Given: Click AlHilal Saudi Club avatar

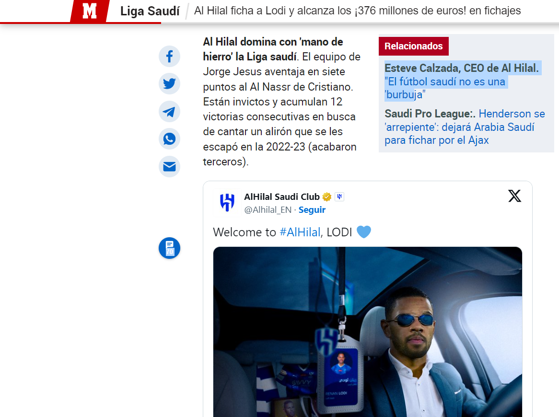Looking at the screenshot, I should (x=227, y=202).
